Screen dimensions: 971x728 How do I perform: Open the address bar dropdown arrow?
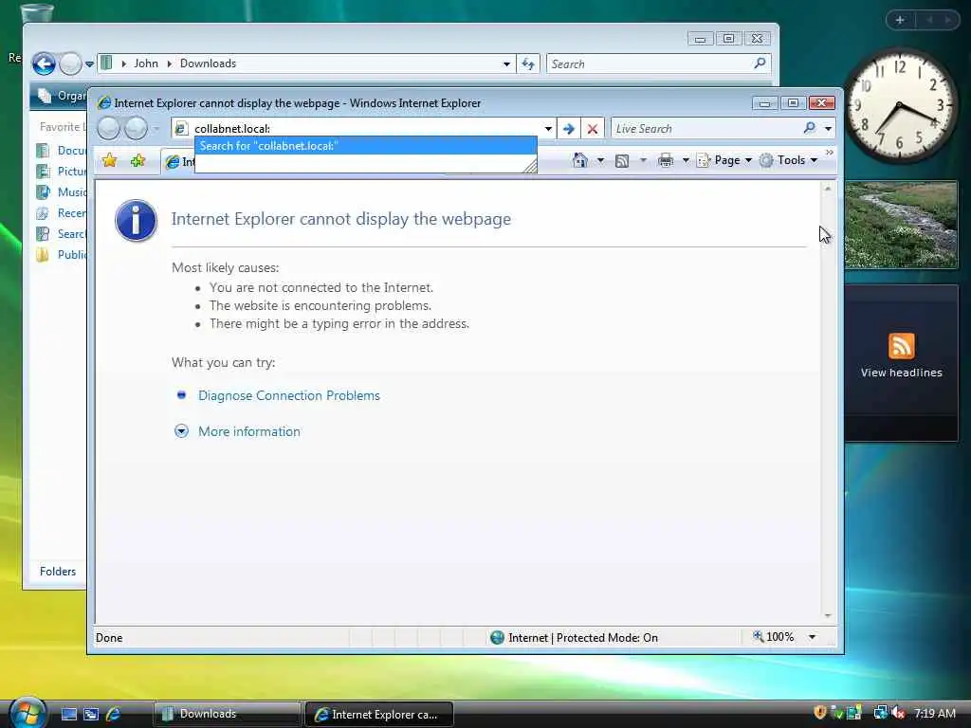[548, 129]
